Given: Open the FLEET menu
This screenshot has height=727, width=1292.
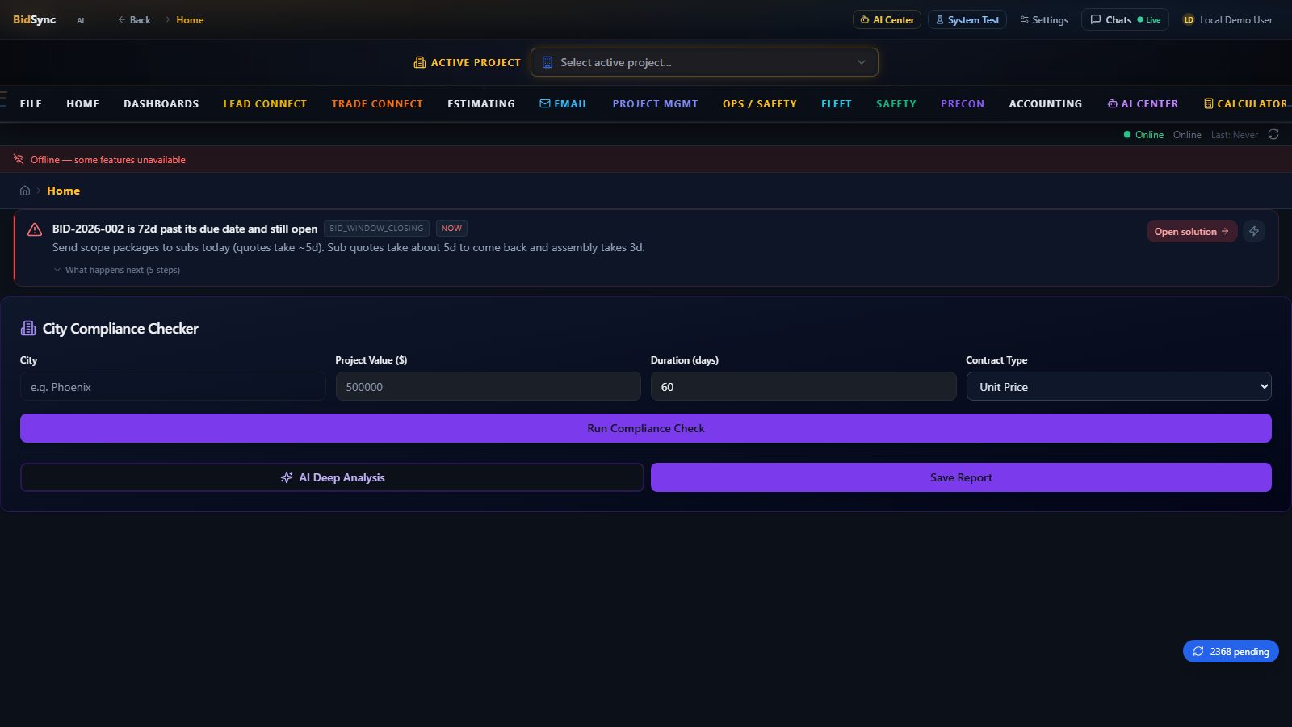Looking at the screenshot, I should pyautogui.click(x=837, y=103).
